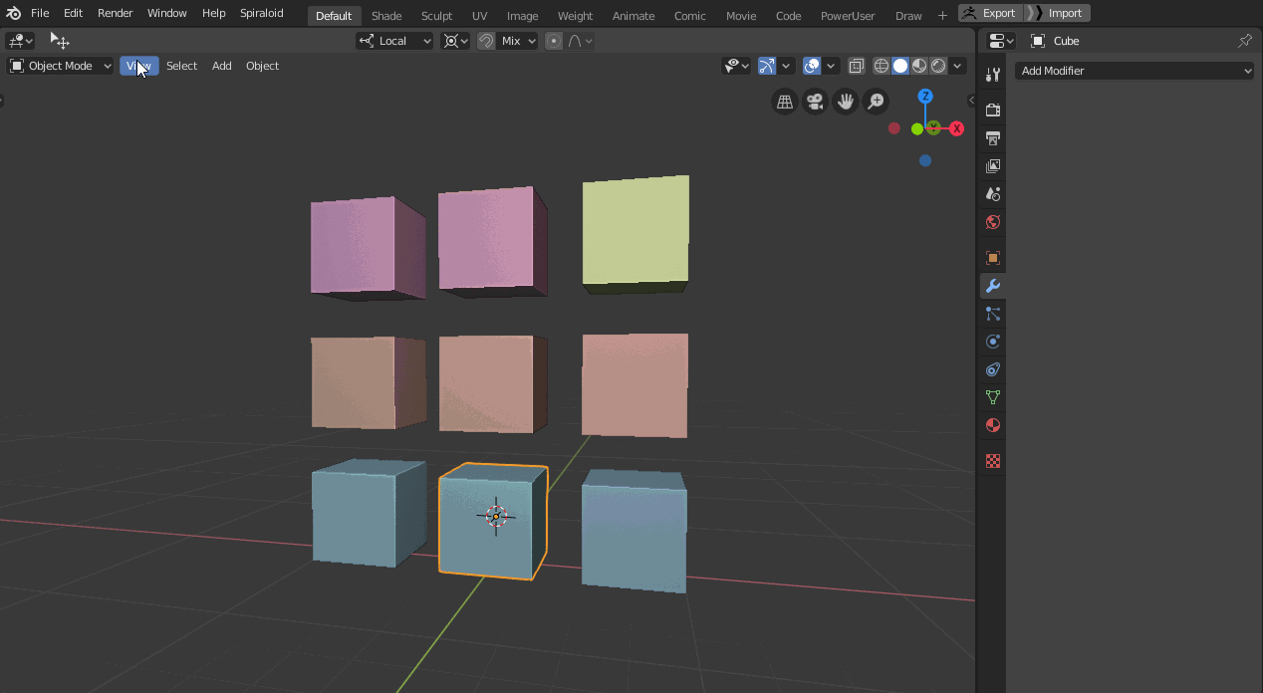
Task: Click the zoom view magnifier icon
Action: (x=876, y=102)
